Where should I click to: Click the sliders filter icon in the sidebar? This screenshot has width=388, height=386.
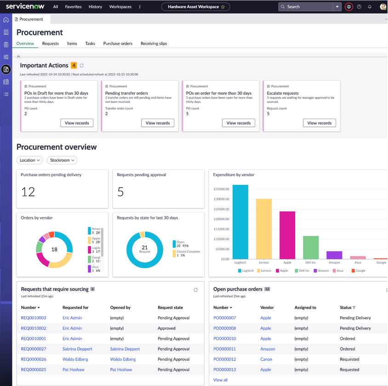tap(6, 57)
